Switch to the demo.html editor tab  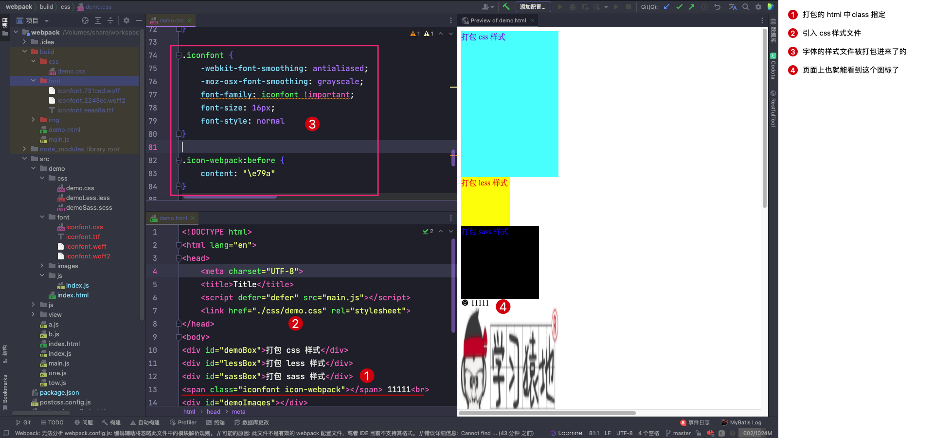(x=173, y=218)
